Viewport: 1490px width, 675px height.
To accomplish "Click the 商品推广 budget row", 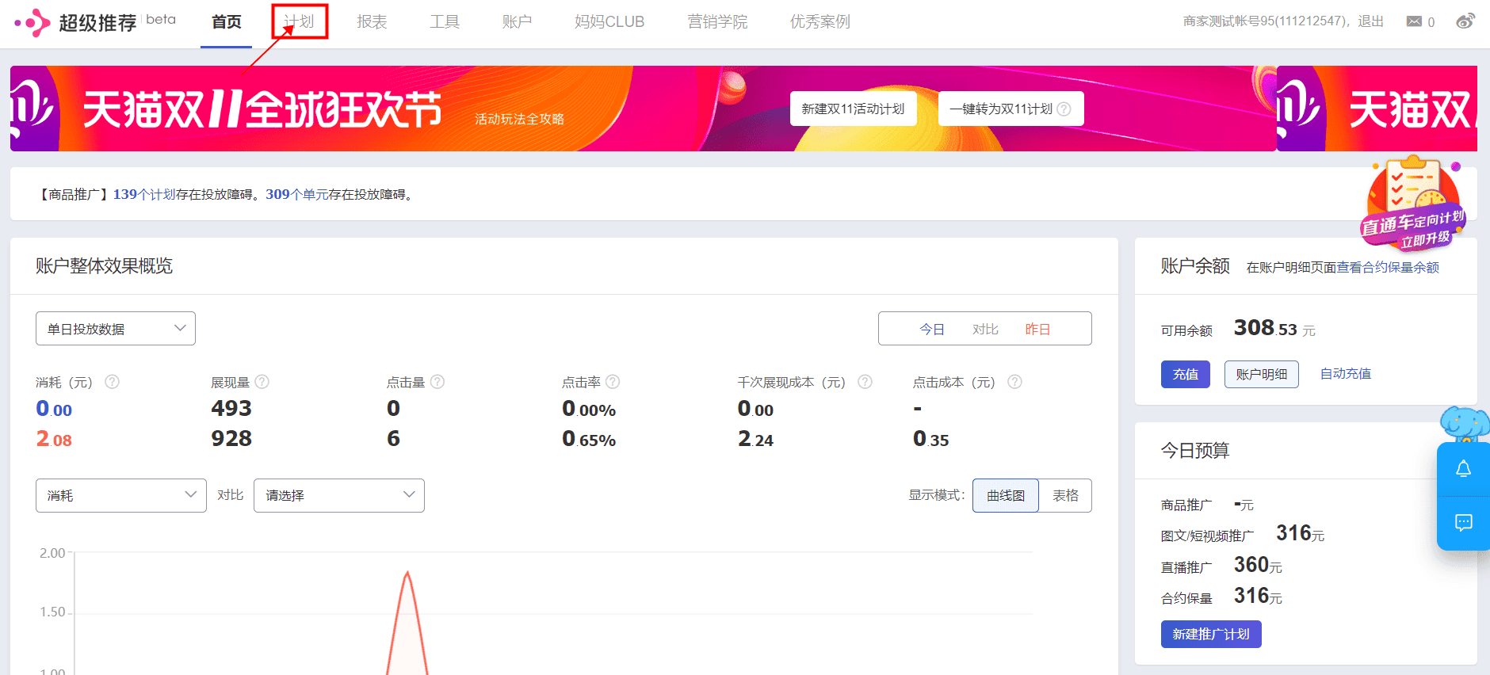I will tap(1207, 505).
